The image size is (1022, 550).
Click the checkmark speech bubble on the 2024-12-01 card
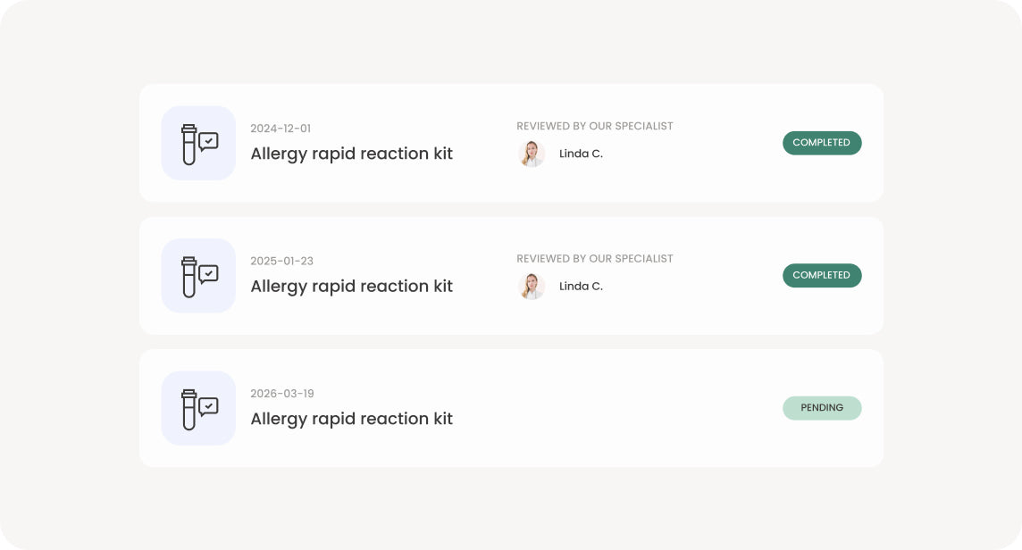coord(208,141)
